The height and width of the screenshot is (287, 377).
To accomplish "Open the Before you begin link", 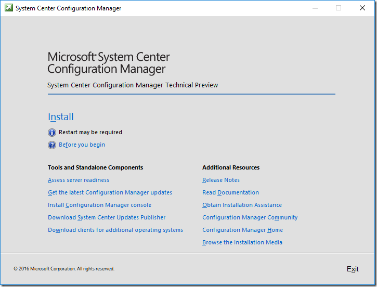I will pos(82,145).
